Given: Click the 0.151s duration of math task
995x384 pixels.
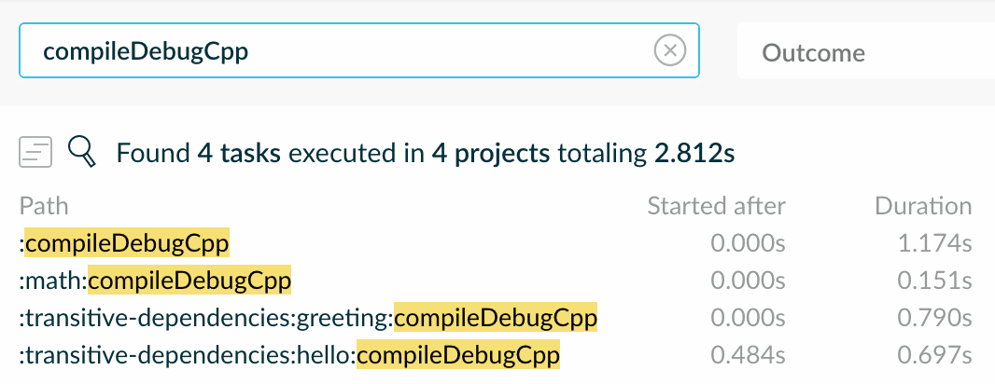Looking at the screenshot, I should tap(934, 281).
